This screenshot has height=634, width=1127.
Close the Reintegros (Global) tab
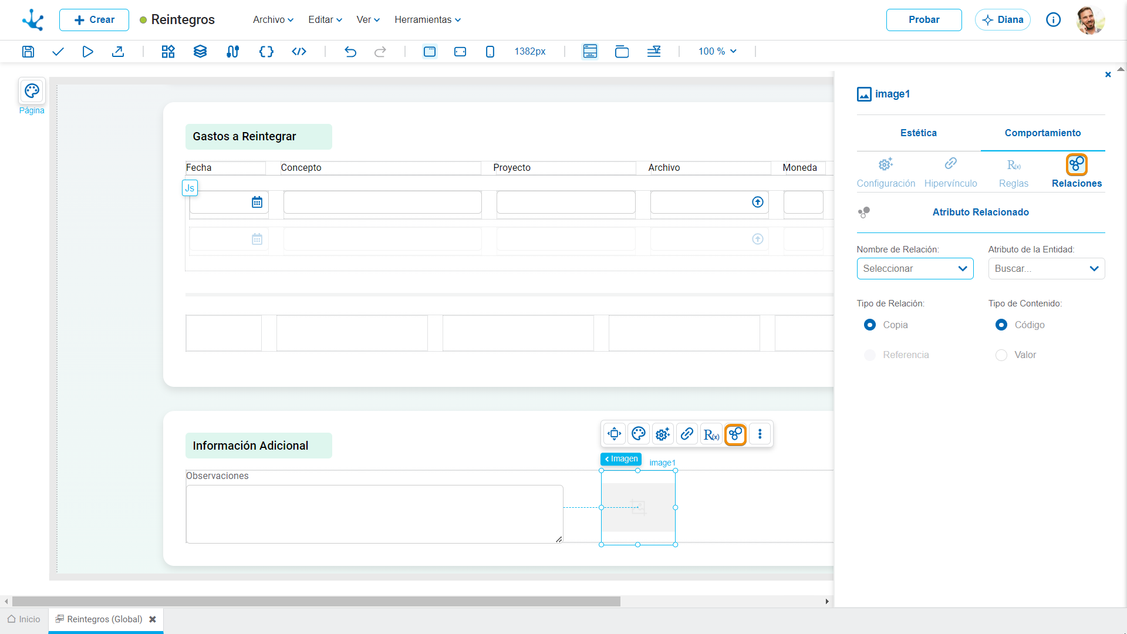click(x=153, y=619)
